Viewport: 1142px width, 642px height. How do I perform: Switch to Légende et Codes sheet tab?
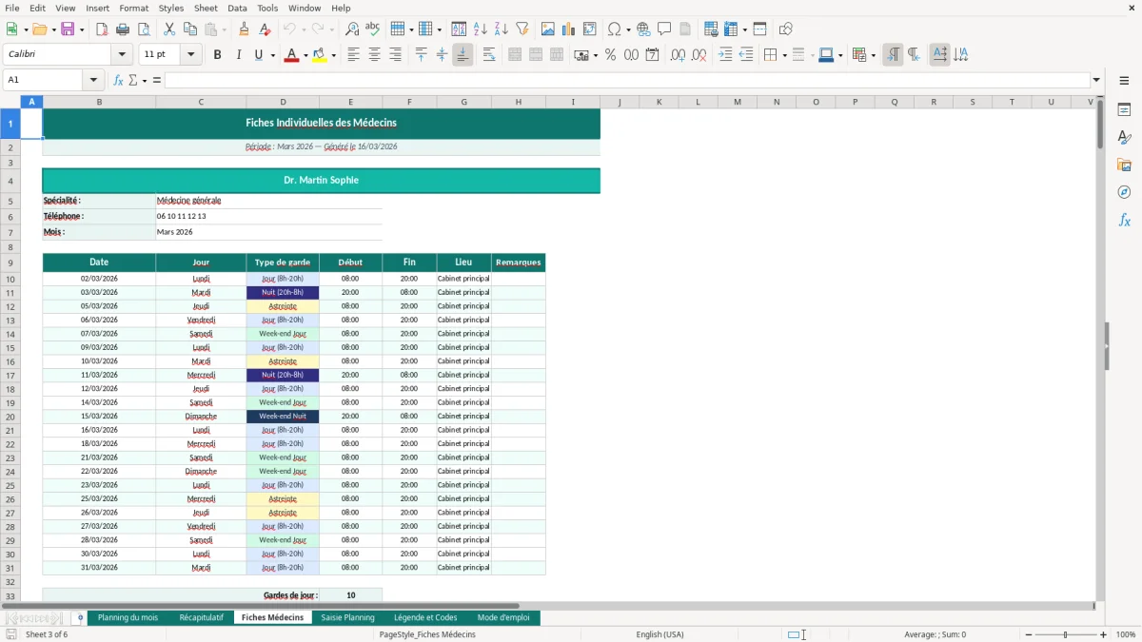(425, 618)
